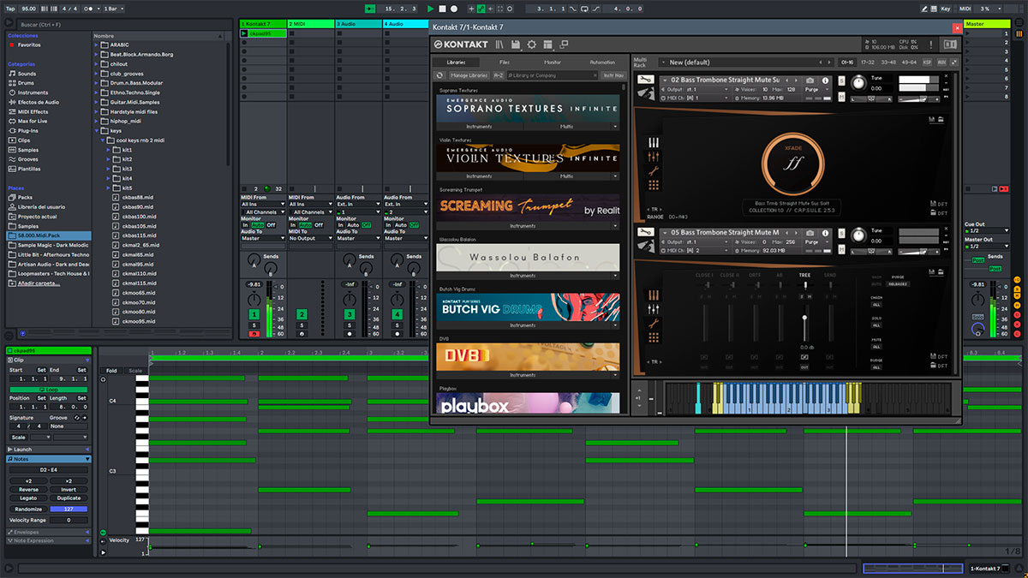
Task: Open track 1 MIDI From All Ins dropdown
Action: pyautogui.click(x=261, y=204)
